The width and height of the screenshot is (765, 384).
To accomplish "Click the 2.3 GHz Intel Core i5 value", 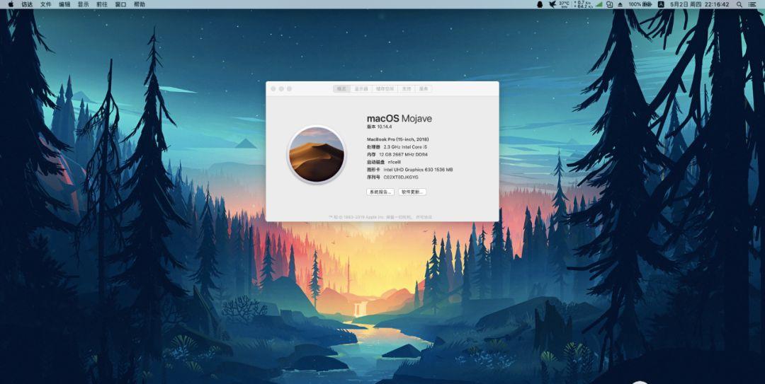I will tap(405, 146).
